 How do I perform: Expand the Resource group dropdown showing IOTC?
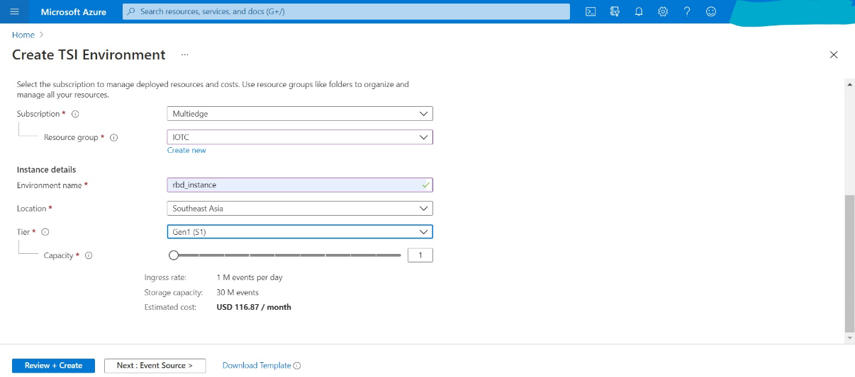click(299, 137)
